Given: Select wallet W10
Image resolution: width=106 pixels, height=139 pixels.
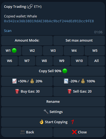Looking at the screenshot, I should coord(79,61).
